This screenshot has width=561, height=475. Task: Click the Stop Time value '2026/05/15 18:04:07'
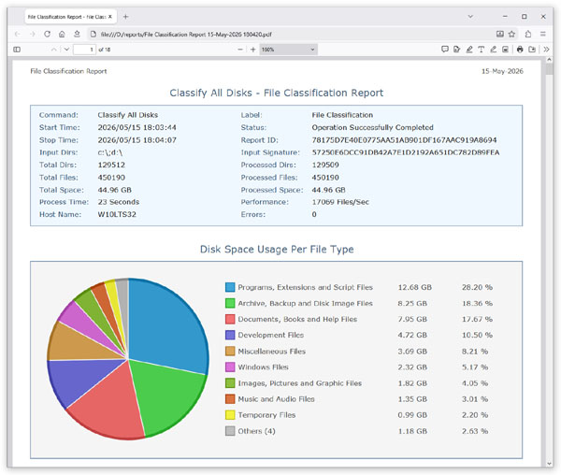[137, 140]
